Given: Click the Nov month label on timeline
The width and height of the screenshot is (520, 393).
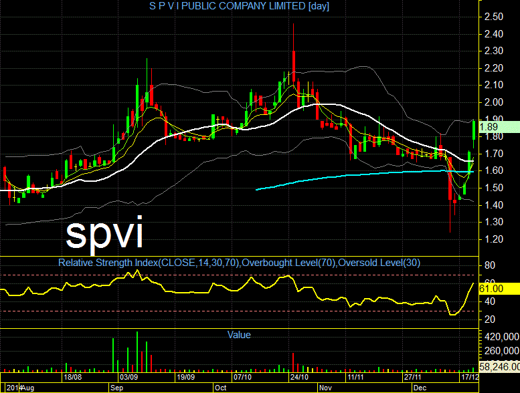Looking at the screenshot, I should click(325, 388).
